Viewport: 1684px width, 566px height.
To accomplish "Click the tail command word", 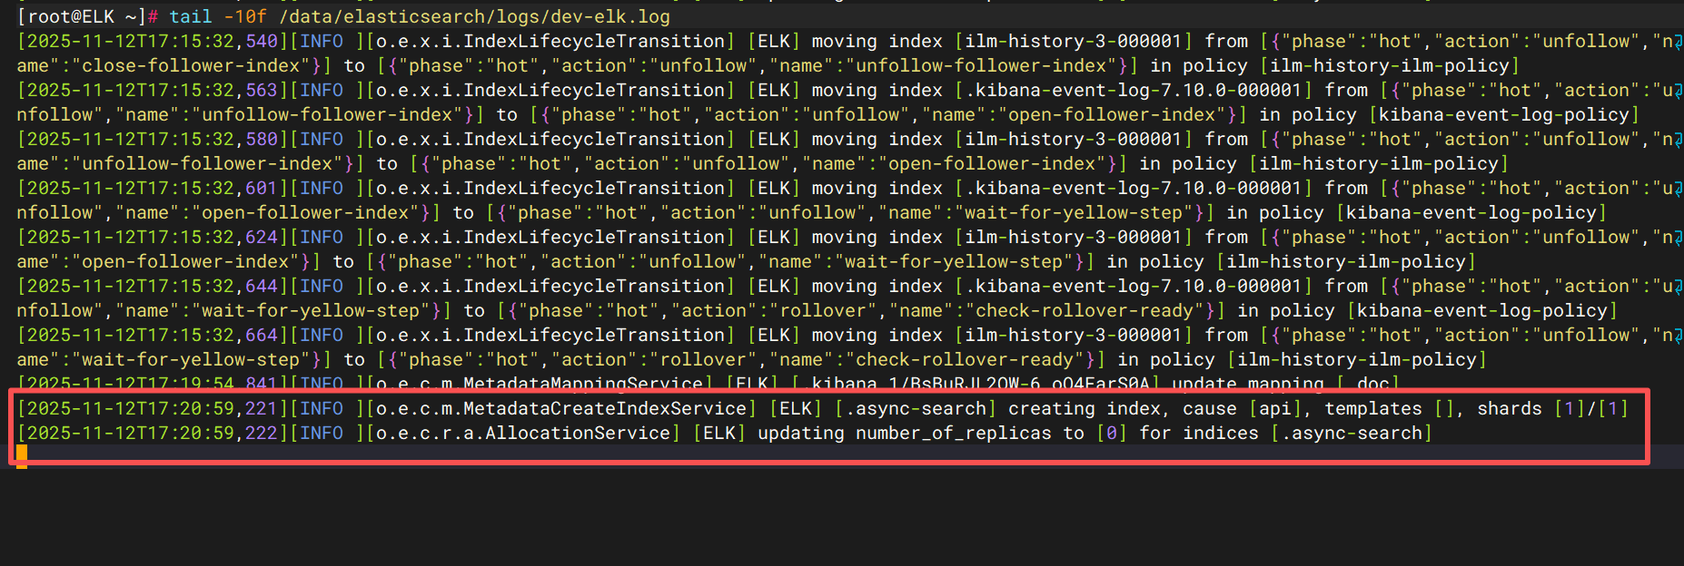I will click(x=191, y=16).
